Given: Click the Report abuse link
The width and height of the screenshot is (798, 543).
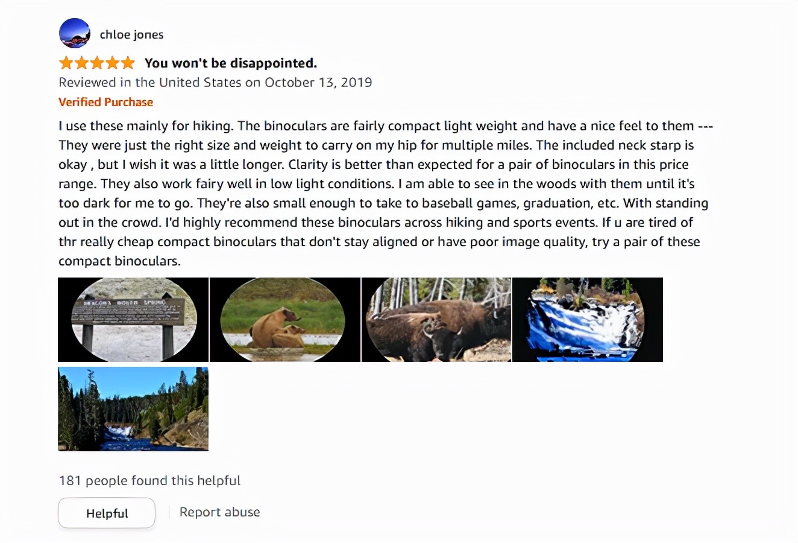Looking at the screenshot, I should tap(219, 512).
